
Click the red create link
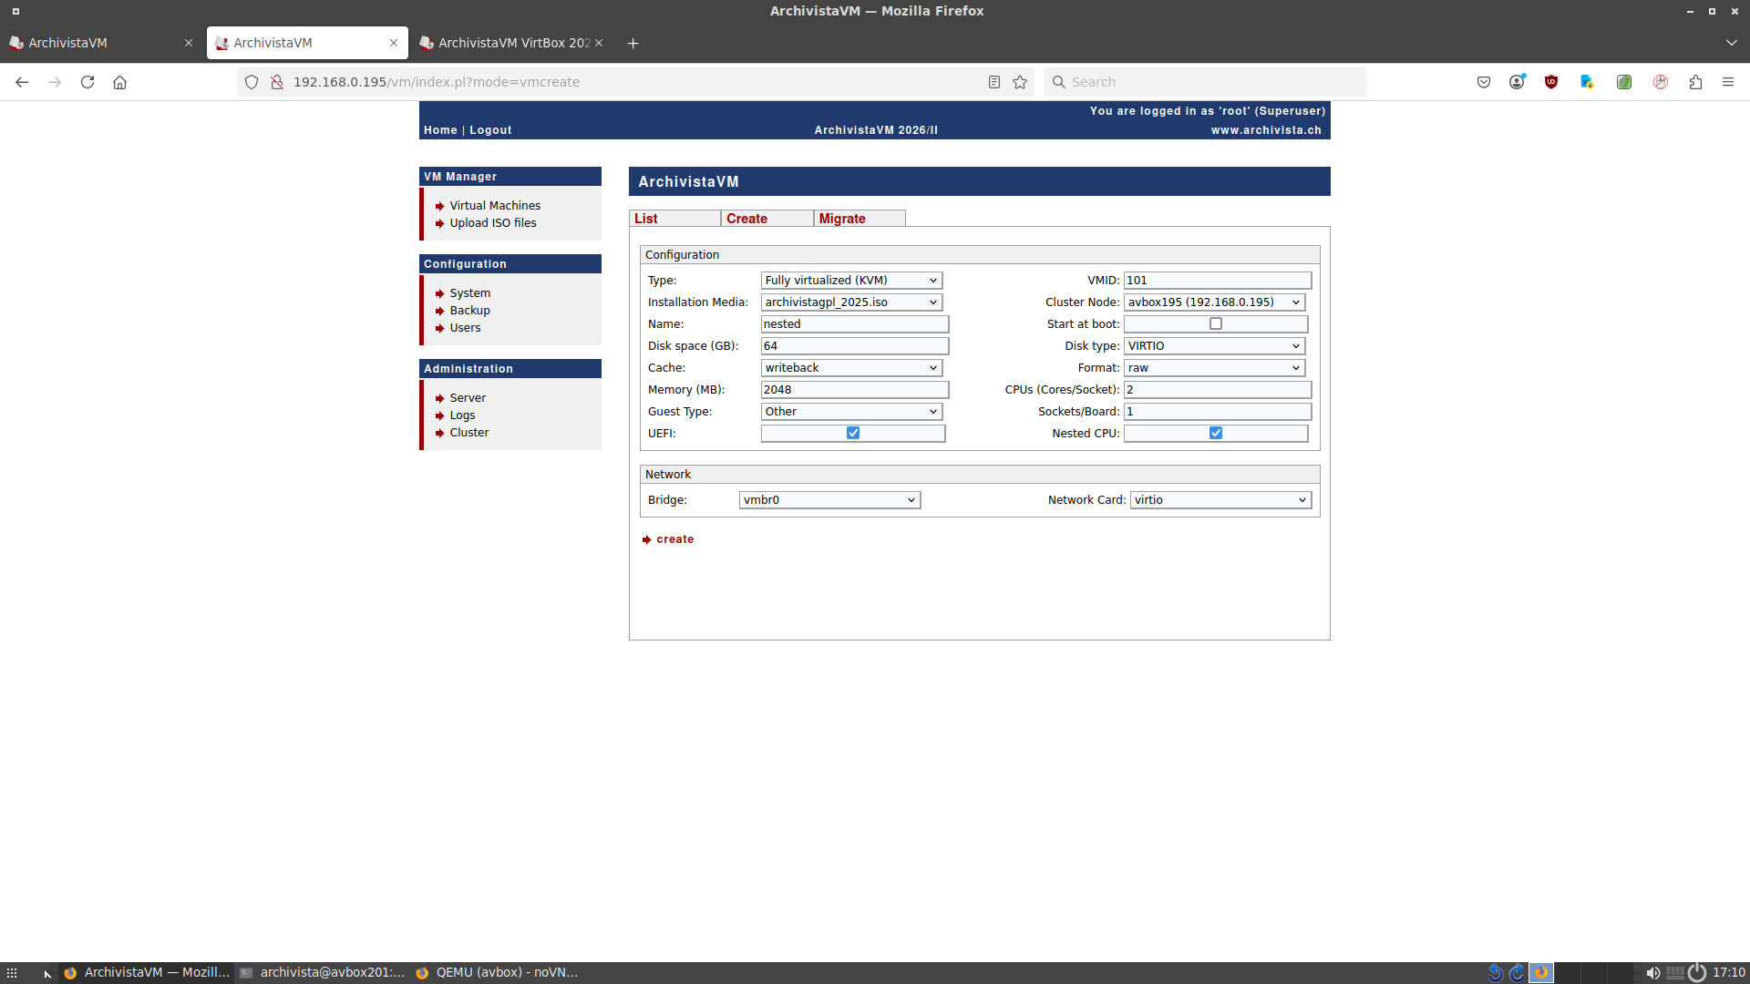[674, 539]
